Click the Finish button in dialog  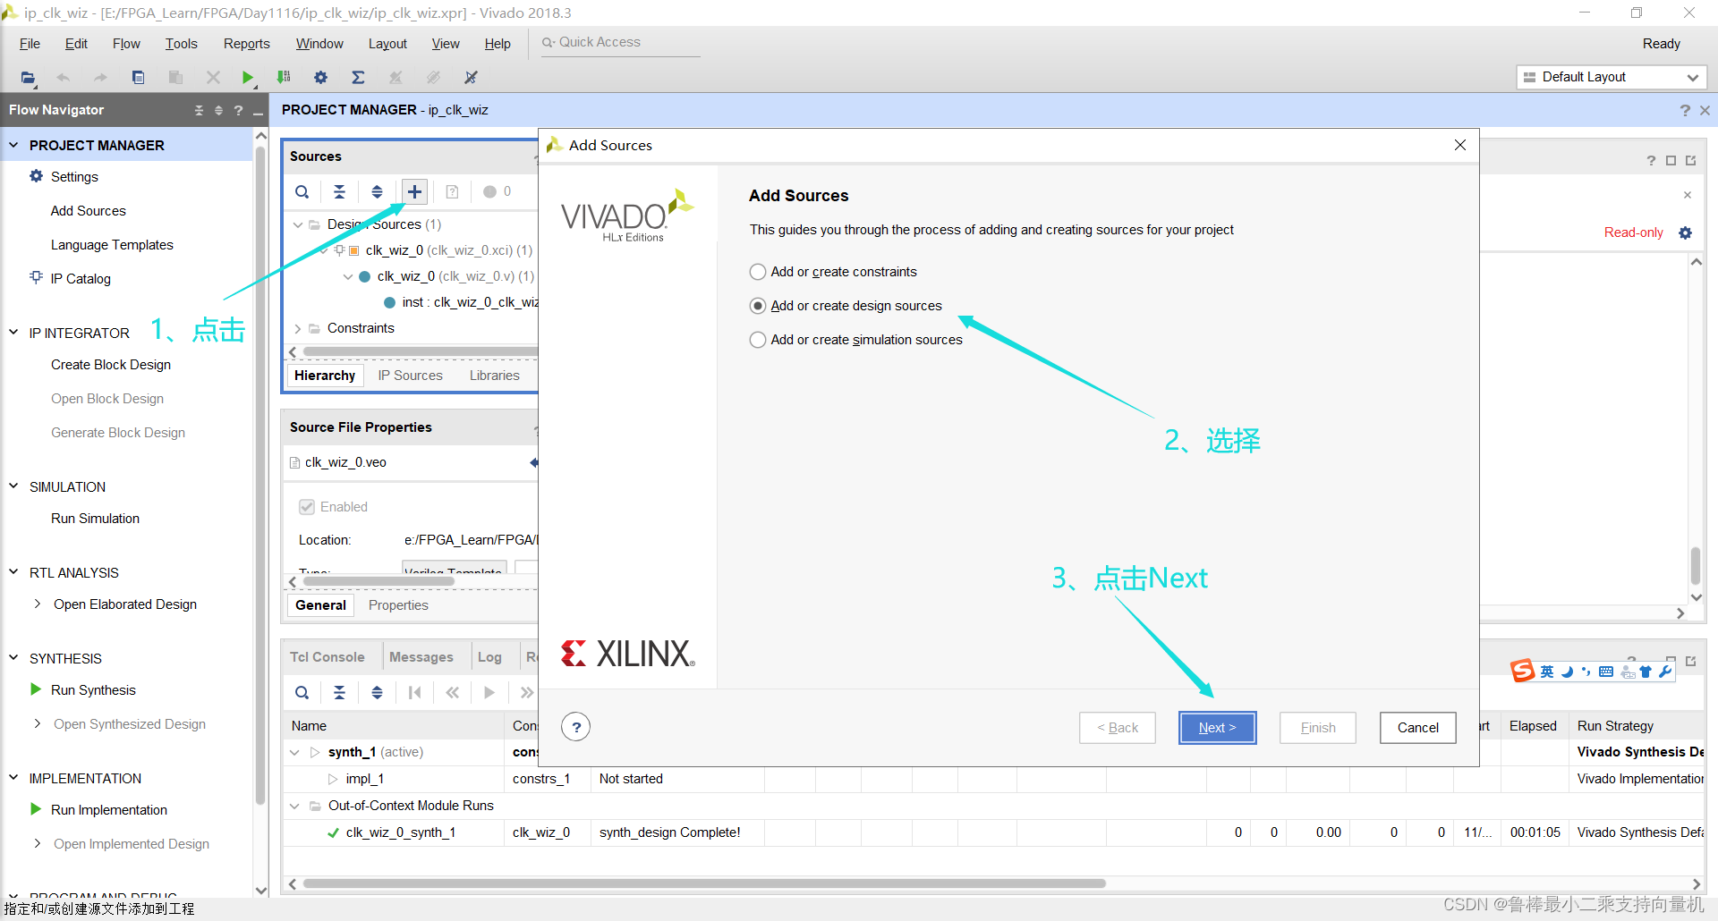(x=1317, y=728)
